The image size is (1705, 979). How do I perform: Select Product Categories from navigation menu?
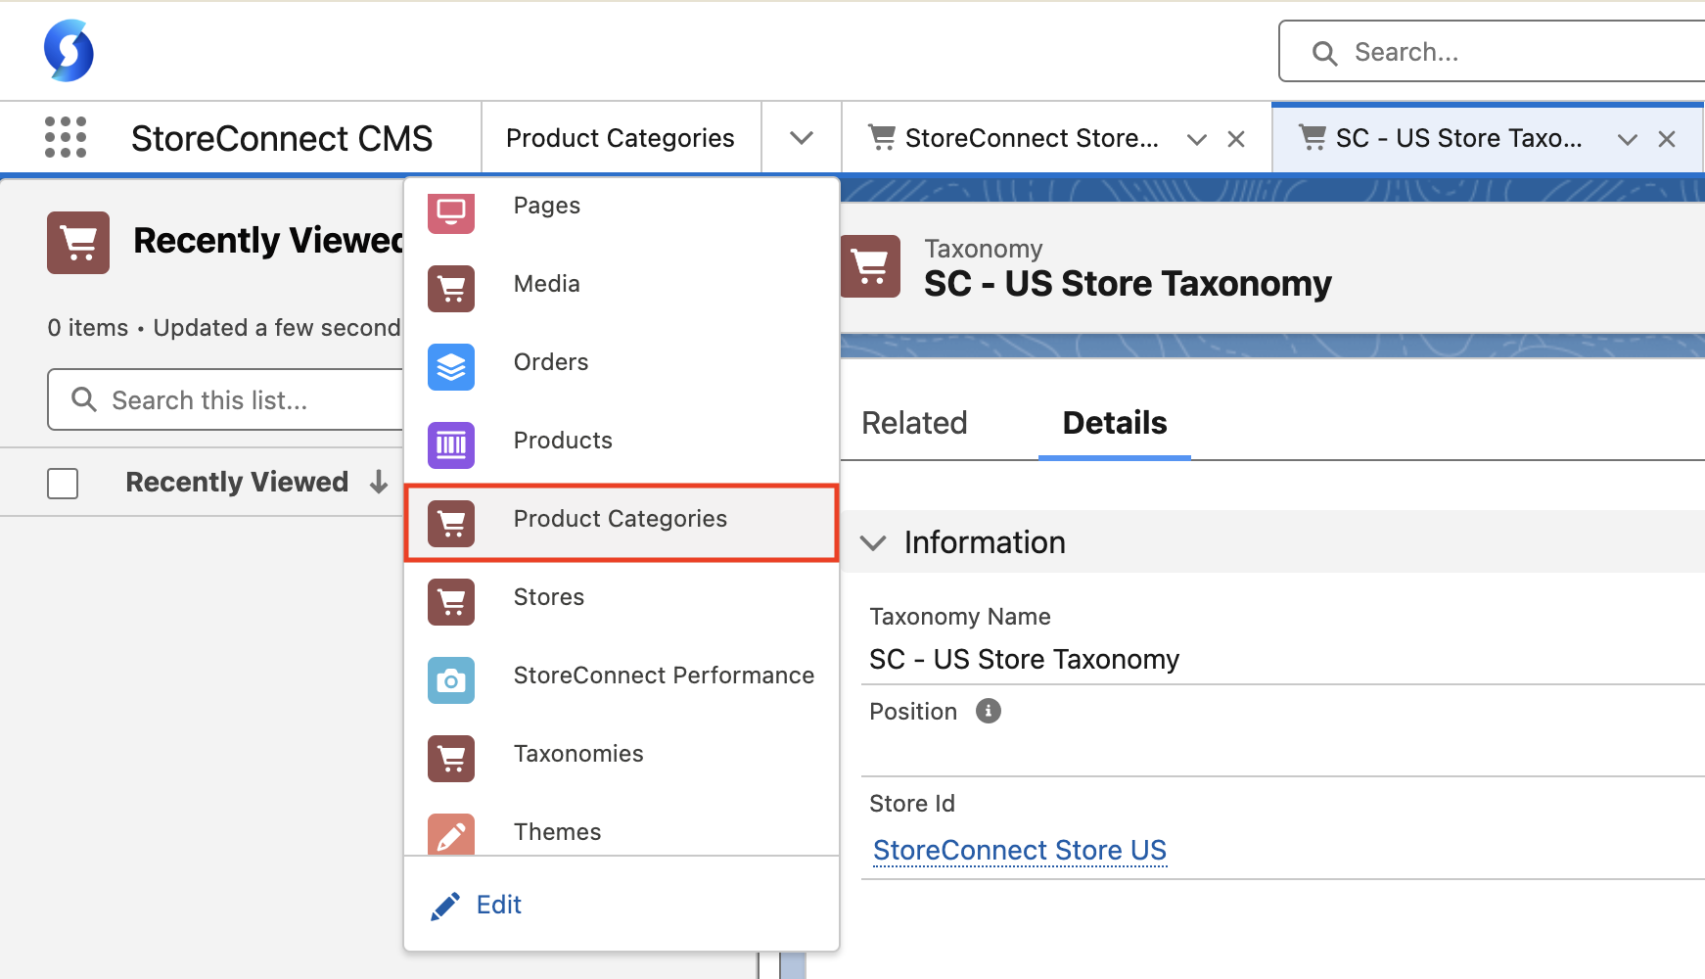[622, 524]
